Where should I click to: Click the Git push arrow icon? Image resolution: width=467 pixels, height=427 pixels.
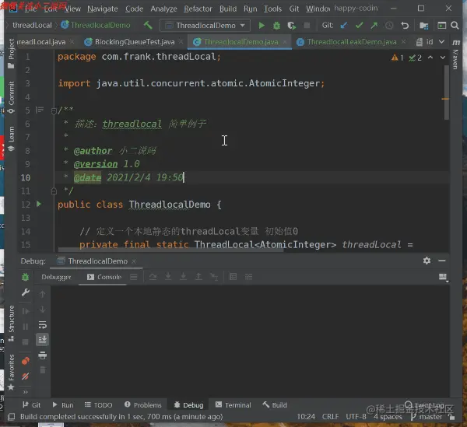tap(374, 26)
